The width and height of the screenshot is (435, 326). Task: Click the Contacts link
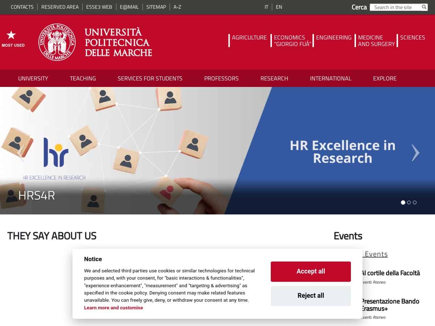click(22, 7)
